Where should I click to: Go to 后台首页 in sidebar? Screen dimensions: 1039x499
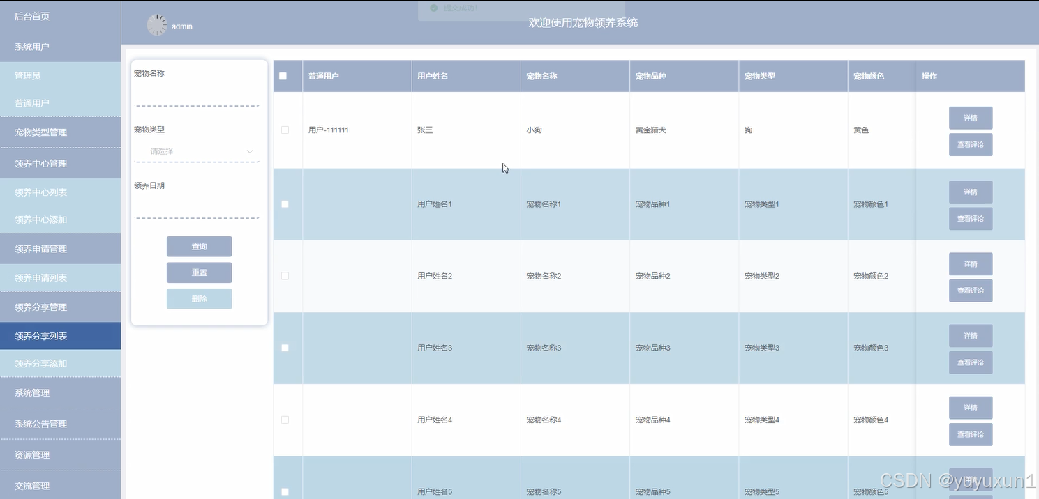[60, 16]
